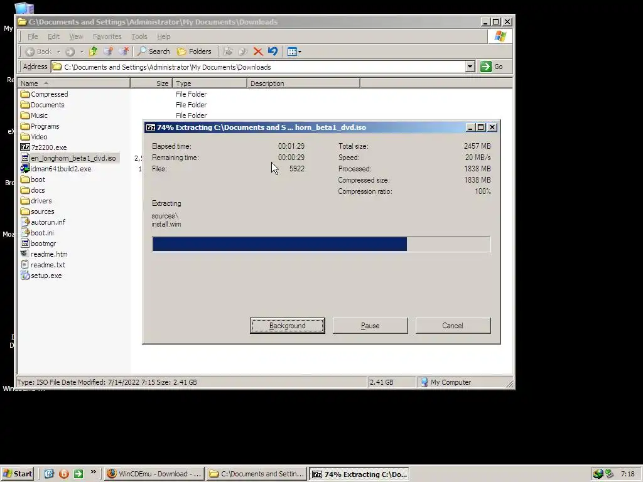Select the boot folder
This screenshot has width=643, height=482.
33,179
